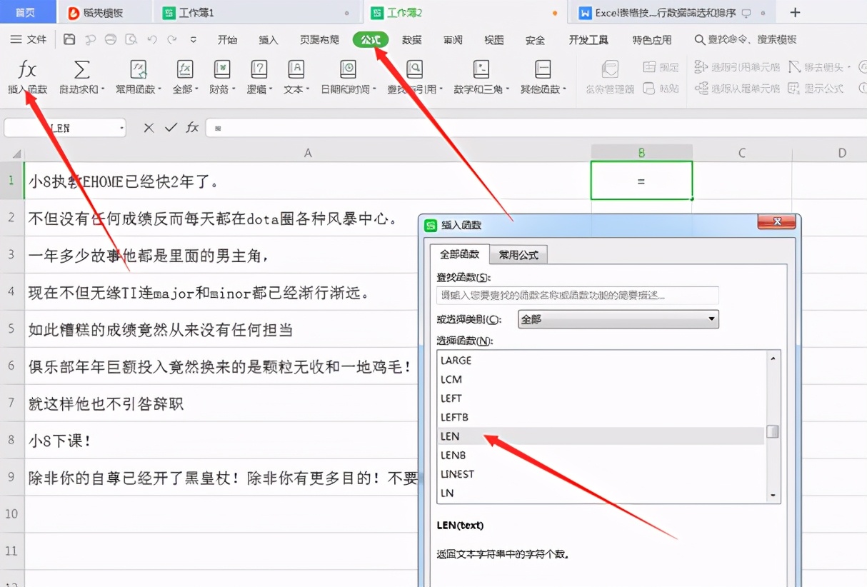Select LARGE in the function list
This screenshot has width=867, height=587.
(601, 360)
